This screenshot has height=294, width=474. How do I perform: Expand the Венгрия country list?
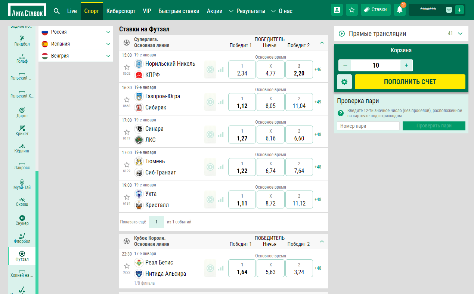(76, 56)
